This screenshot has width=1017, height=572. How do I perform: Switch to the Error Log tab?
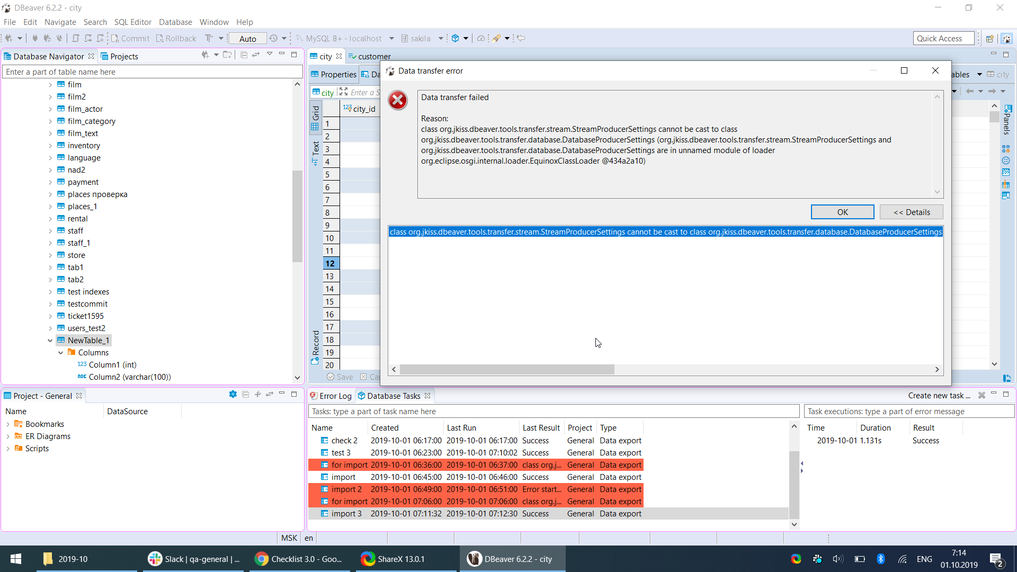click(331, 396)
